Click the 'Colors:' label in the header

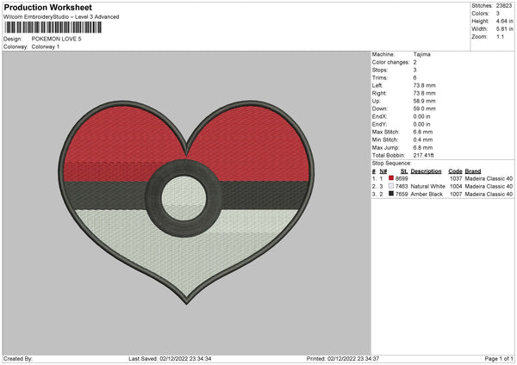point(480,14)
